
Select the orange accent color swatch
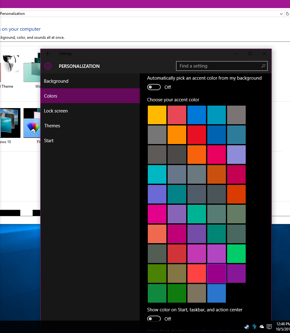pos(177,134)
